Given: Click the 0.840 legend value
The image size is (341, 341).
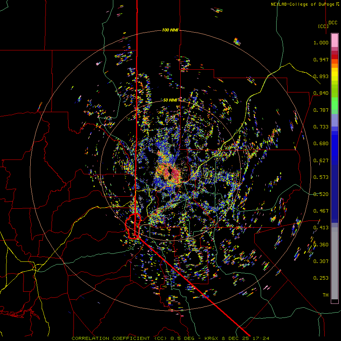Looking at the screenshot, I should click(321, 93).
